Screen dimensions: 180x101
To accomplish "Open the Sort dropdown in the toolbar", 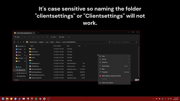I will point(54,37).
